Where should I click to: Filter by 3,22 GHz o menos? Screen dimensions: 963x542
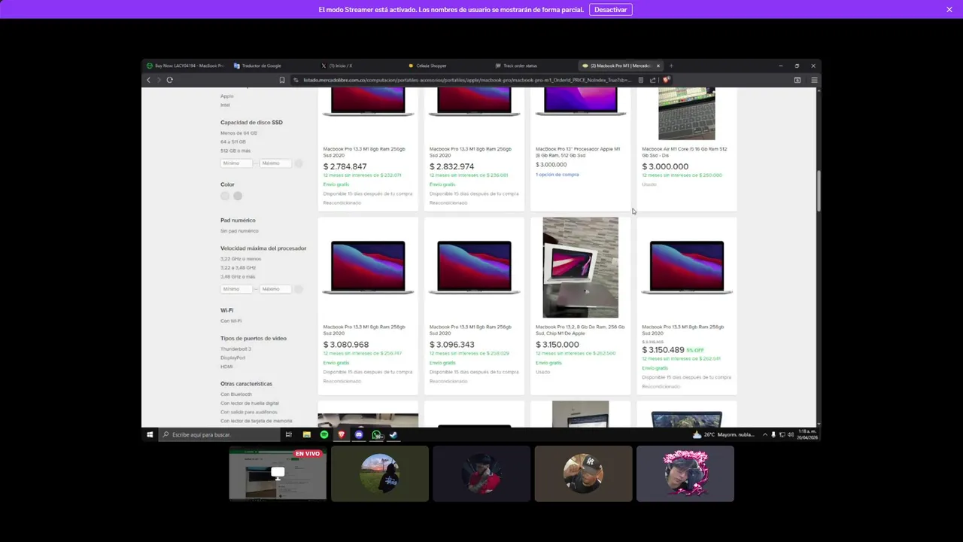(x=241, y=259)
